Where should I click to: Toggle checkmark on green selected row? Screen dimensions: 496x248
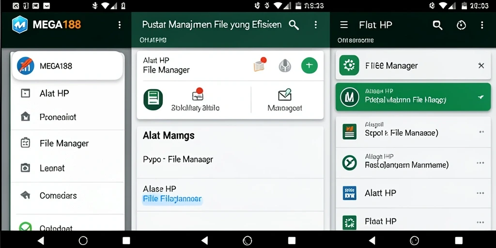coord(480,97)
